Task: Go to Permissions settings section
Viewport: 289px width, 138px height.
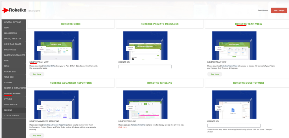Action: click(10, 33)
